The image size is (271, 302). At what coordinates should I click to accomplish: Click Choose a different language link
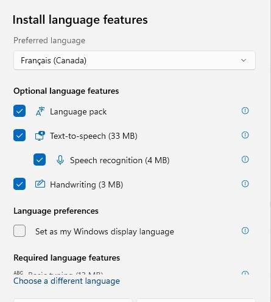tap(66, 281)
